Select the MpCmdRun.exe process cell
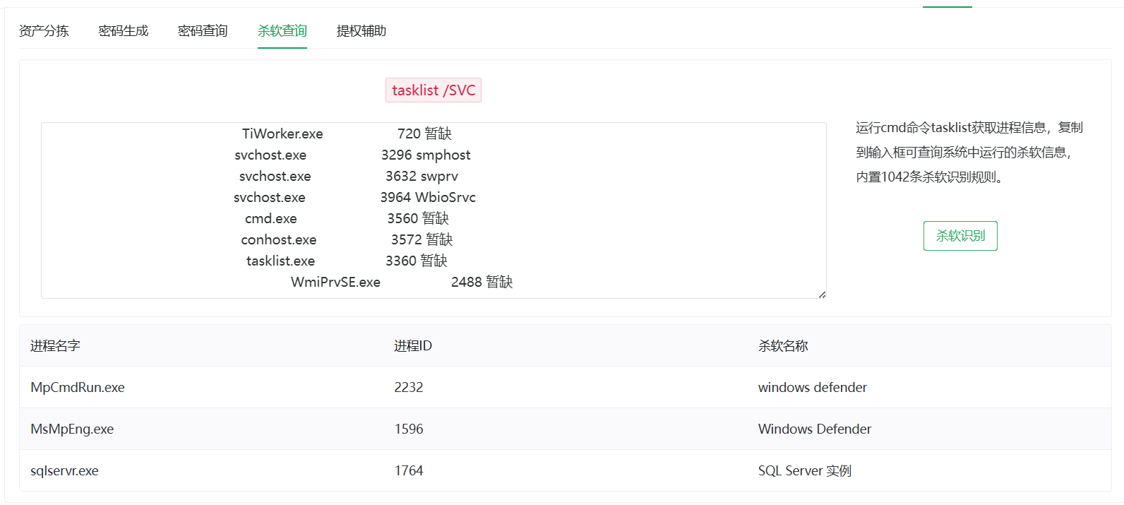The image size is (1124, 505). [78, 388]
